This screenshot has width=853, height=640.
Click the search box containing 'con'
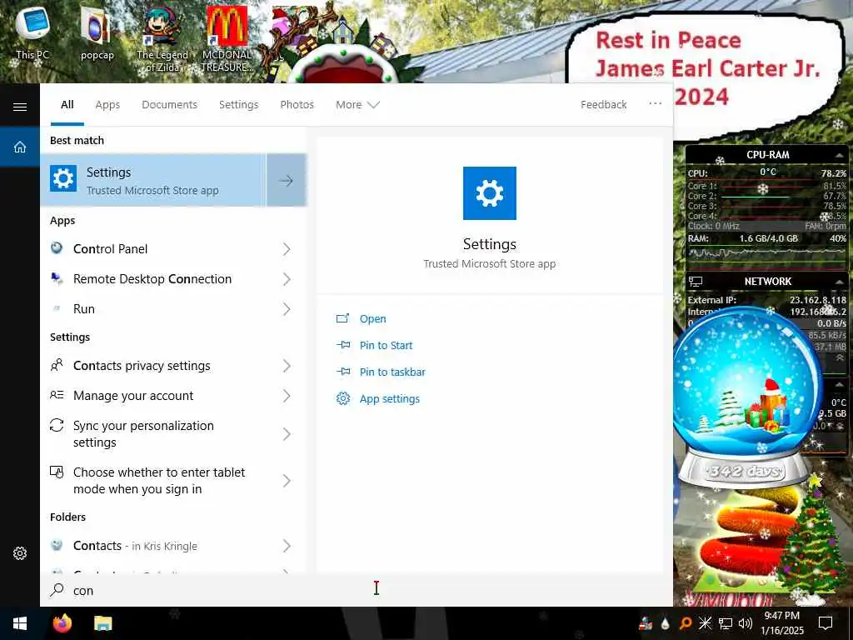click(357, 590)
